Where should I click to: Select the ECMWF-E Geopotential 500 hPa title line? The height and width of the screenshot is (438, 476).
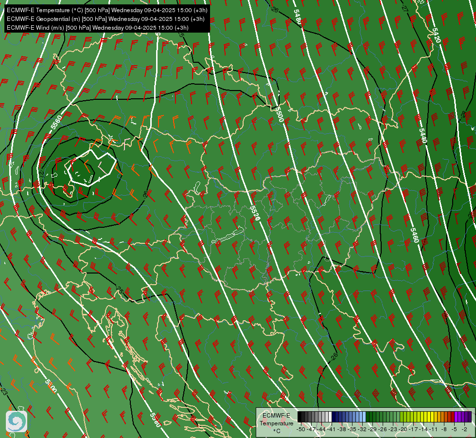pyautogui.click(x=106, y=19)
